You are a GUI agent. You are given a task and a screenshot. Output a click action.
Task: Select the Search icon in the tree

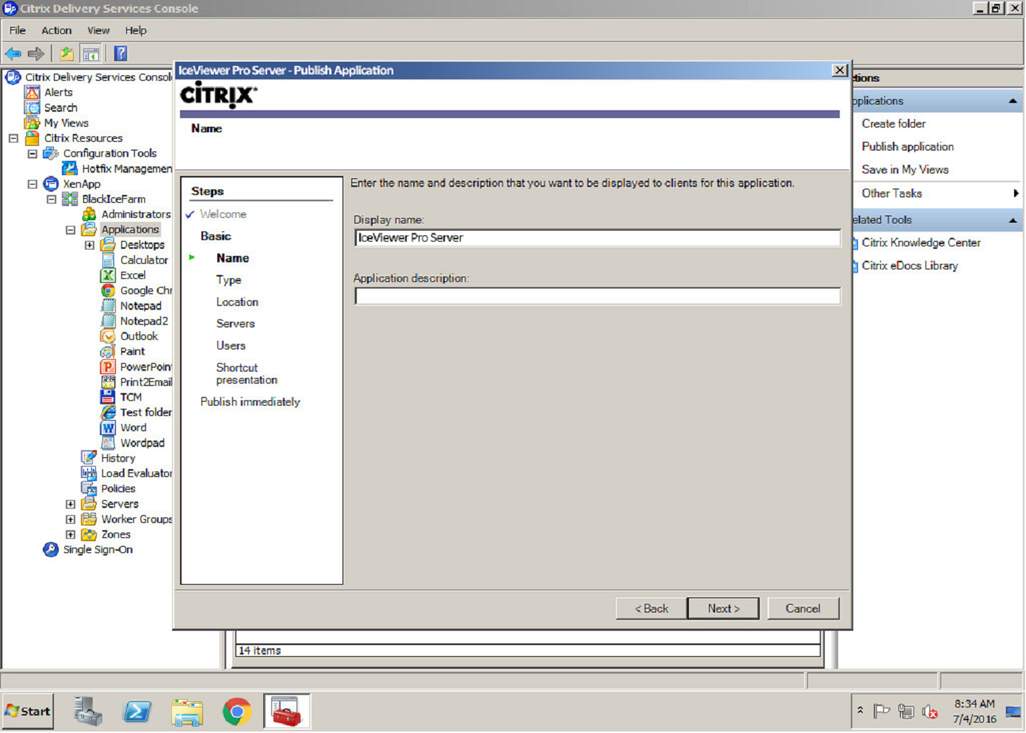pyautogui.click(x=33, y=108)
